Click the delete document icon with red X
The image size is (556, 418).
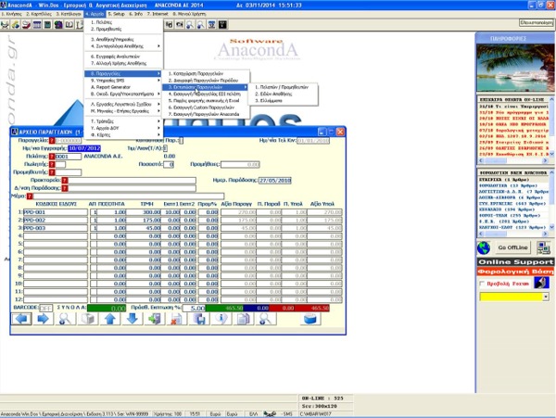(x=177, y=319)
